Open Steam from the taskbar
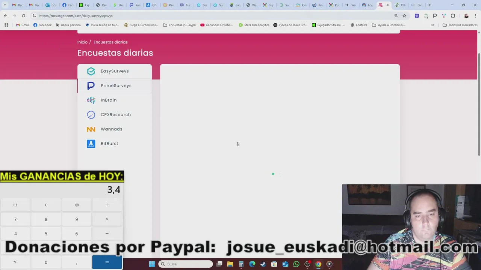 click(263, 264)
